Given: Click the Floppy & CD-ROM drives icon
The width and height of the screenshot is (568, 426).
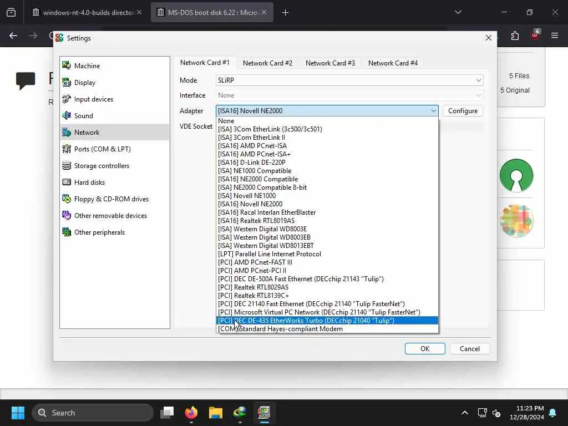Looking at the screenshot, I should 67,199.
